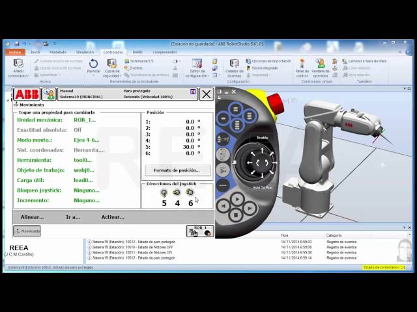
Task: Open Ventana de operador
Action: (x=321, y=68)
